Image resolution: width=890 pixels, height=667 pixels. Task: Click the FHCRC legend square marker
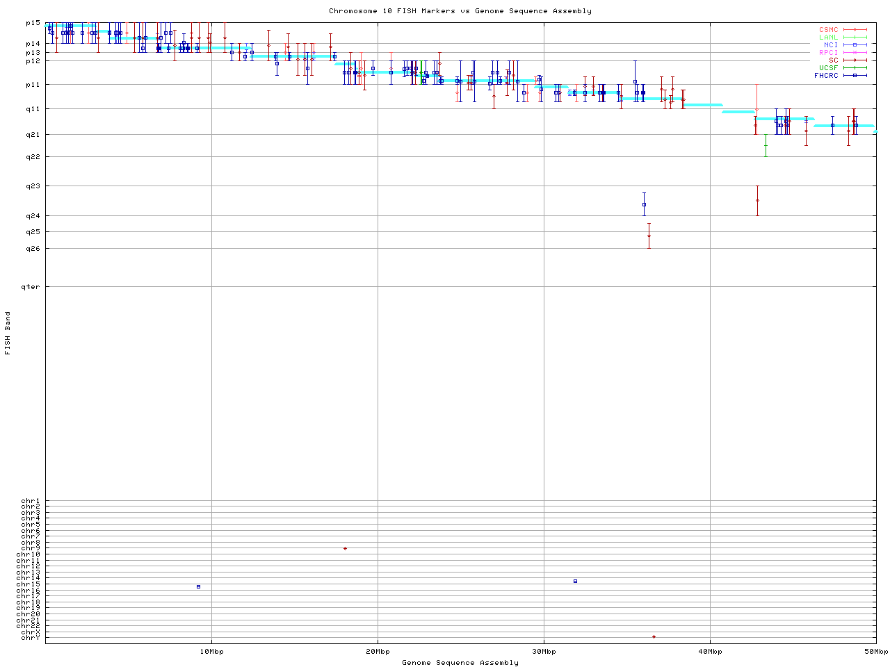[855, 75]
